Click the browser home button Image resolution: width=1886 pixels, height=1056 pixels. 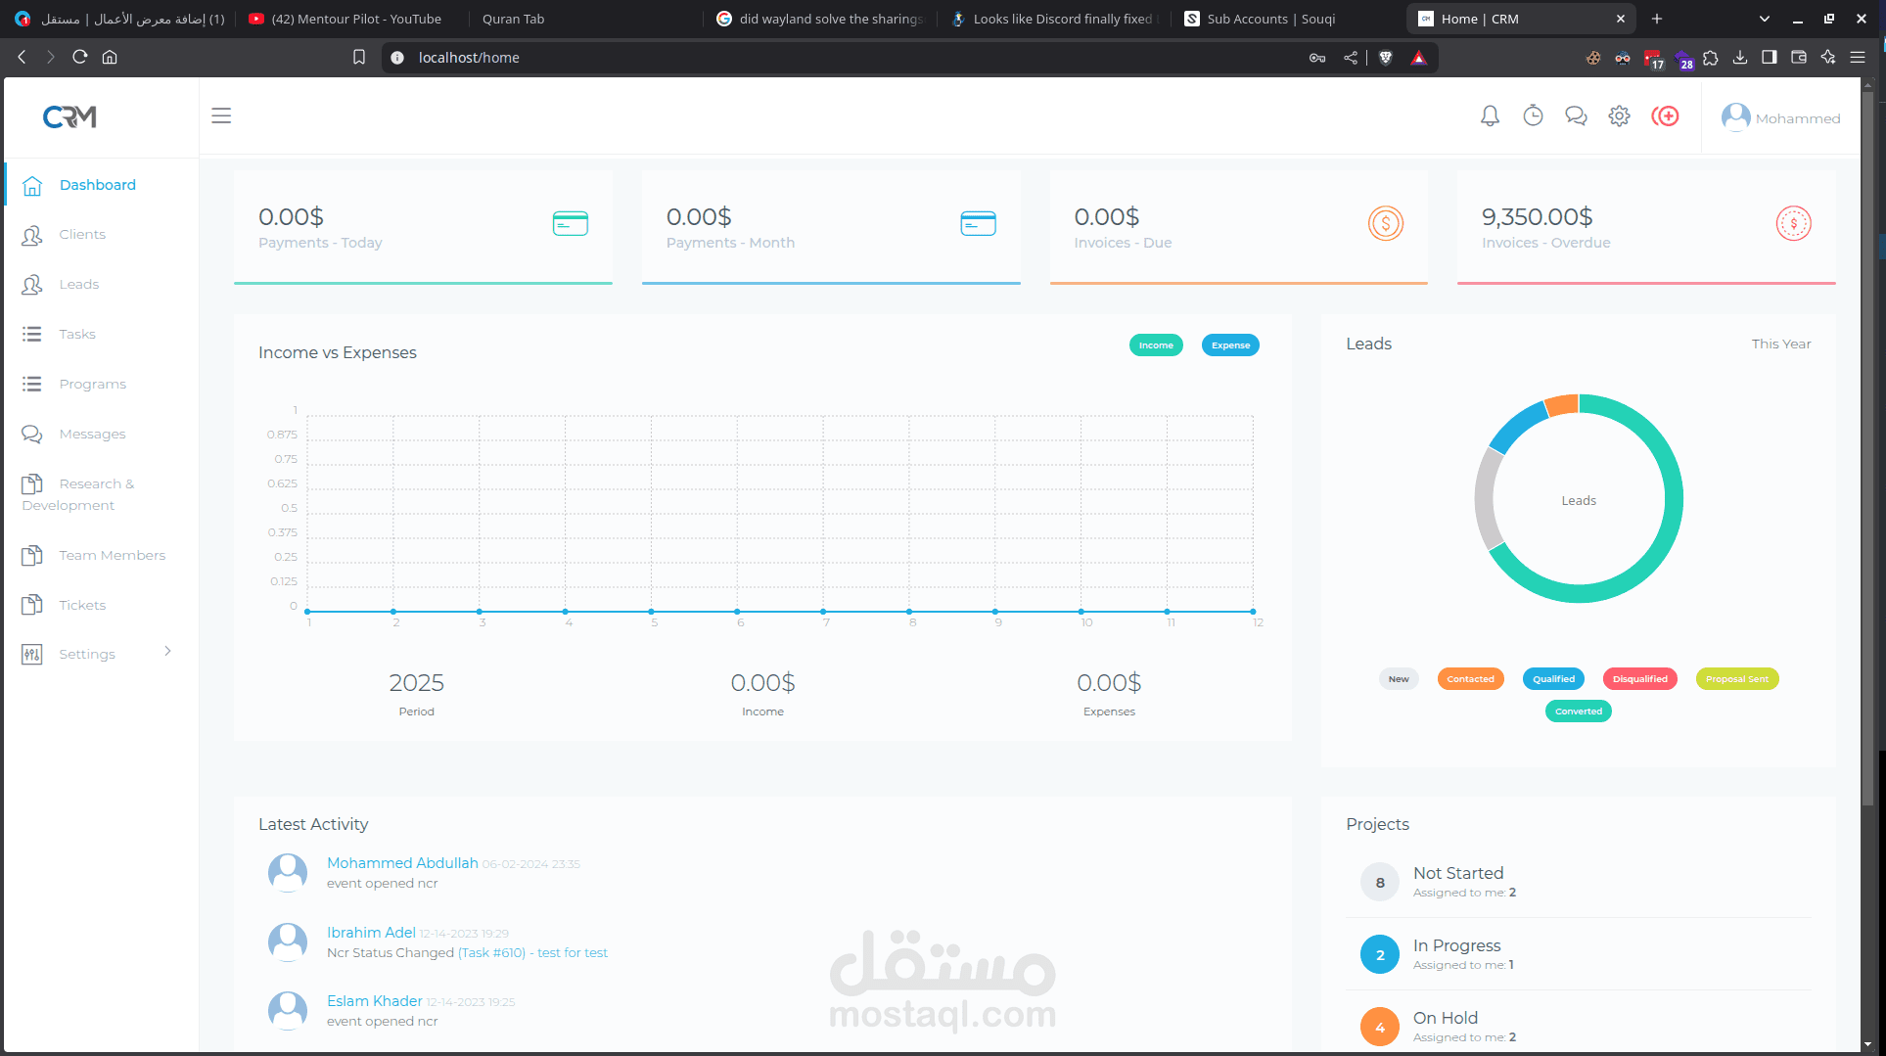click(110, 57)
